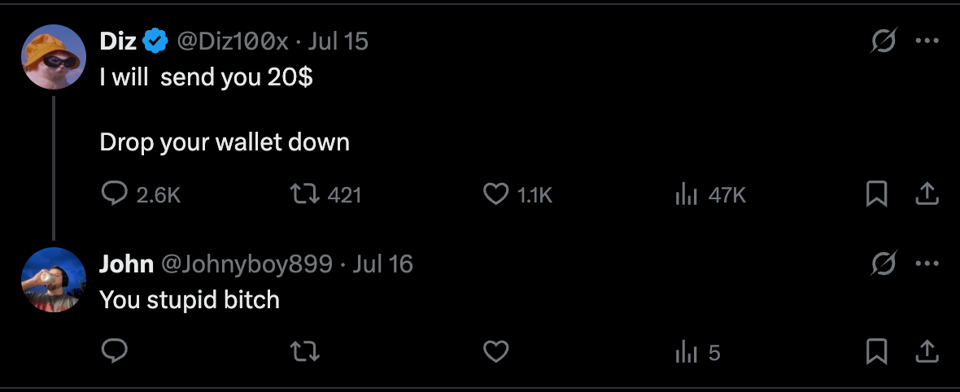The height and width of the screenshot is (392, 960).
Task: Bookmark Diz's tweet
Action: [877, 194]
